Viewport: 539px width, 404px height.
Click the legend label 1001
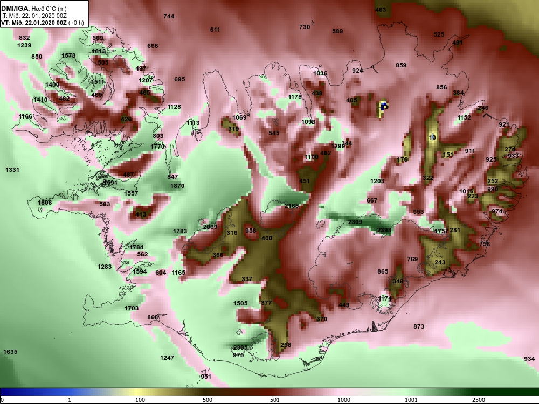click(411, 400)
